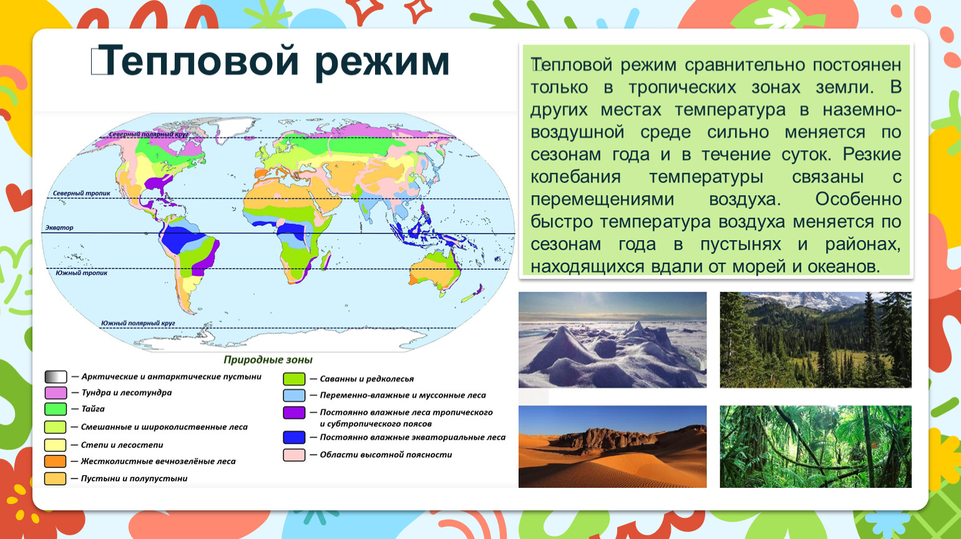Click the pink Тундра и лесотундра swatch
Viewport: 961px width, 539px height.
(x=56, y=393)
